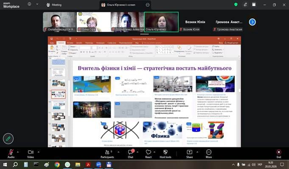This screenshot has height=169, width=289.
Task: Toggle the Video camera
Action: point(31,154)
